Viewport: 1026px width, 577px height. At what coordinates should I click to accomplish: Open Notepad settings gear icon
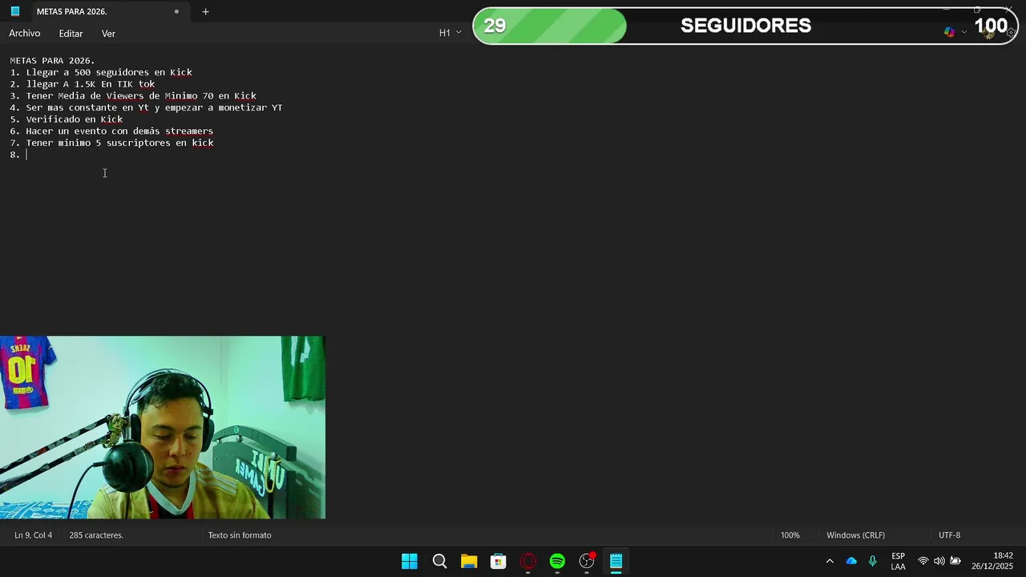(1012, 33)
